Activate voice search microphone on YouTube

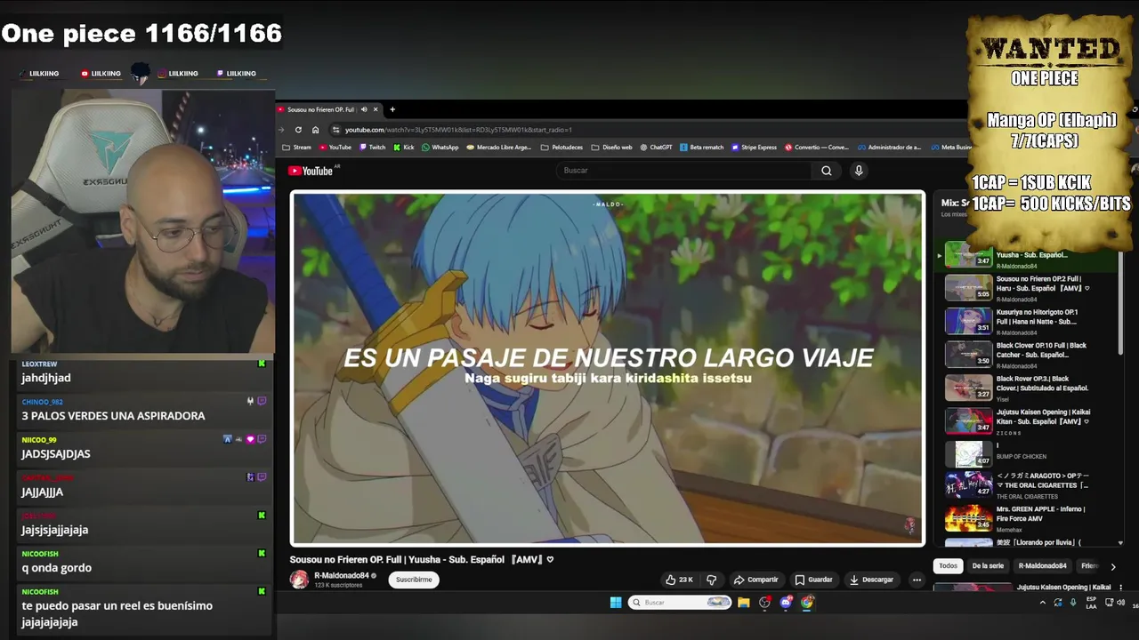[859, 171]
